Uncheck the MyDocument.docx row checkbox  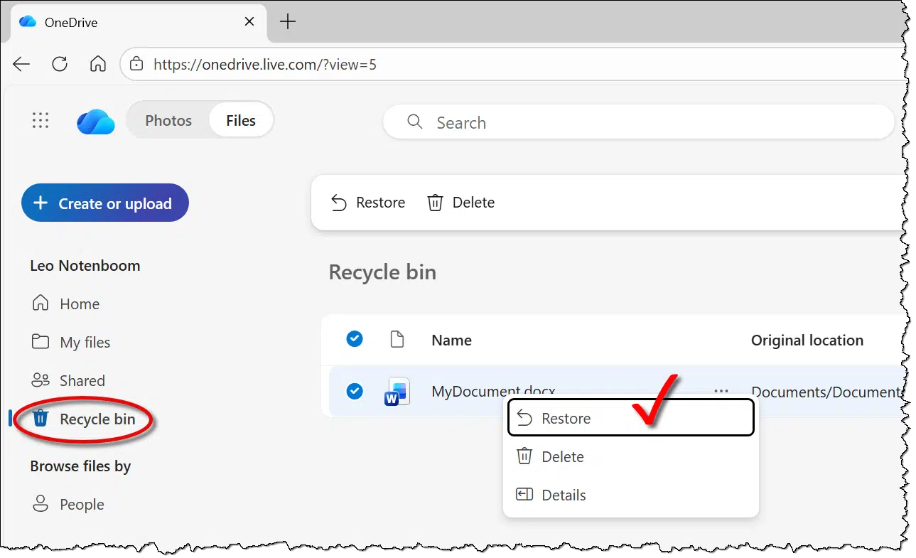[x=355, y=391]
